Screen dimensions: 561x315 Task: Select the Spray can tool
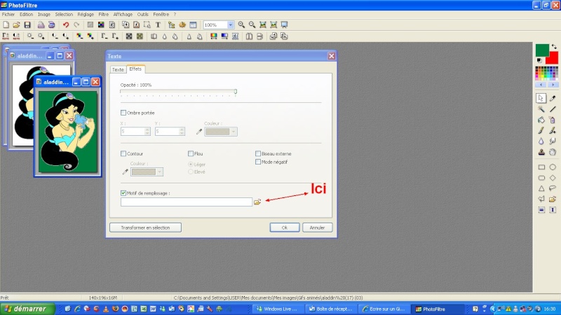pos(553,120)
